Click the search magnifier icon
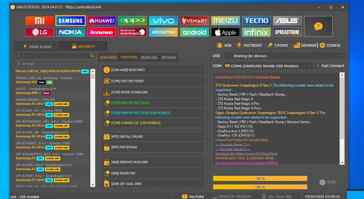Screen dimensions: 364x199 tap(92, 55)
